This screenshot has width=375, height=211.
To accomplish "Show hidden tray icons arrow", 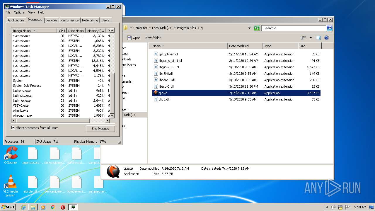I will coord(327,207).
